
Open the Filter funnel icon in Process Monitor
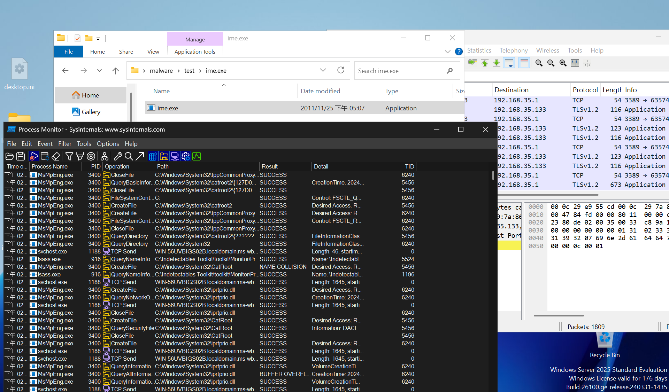click(69, 157)
